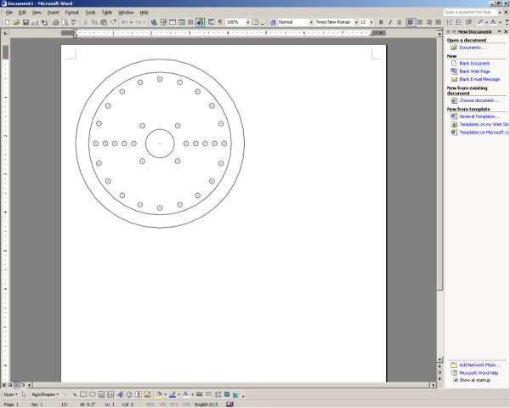Toggle Center alignment button
The width and height of the screenshot is (510, 408).
point(420,22)
